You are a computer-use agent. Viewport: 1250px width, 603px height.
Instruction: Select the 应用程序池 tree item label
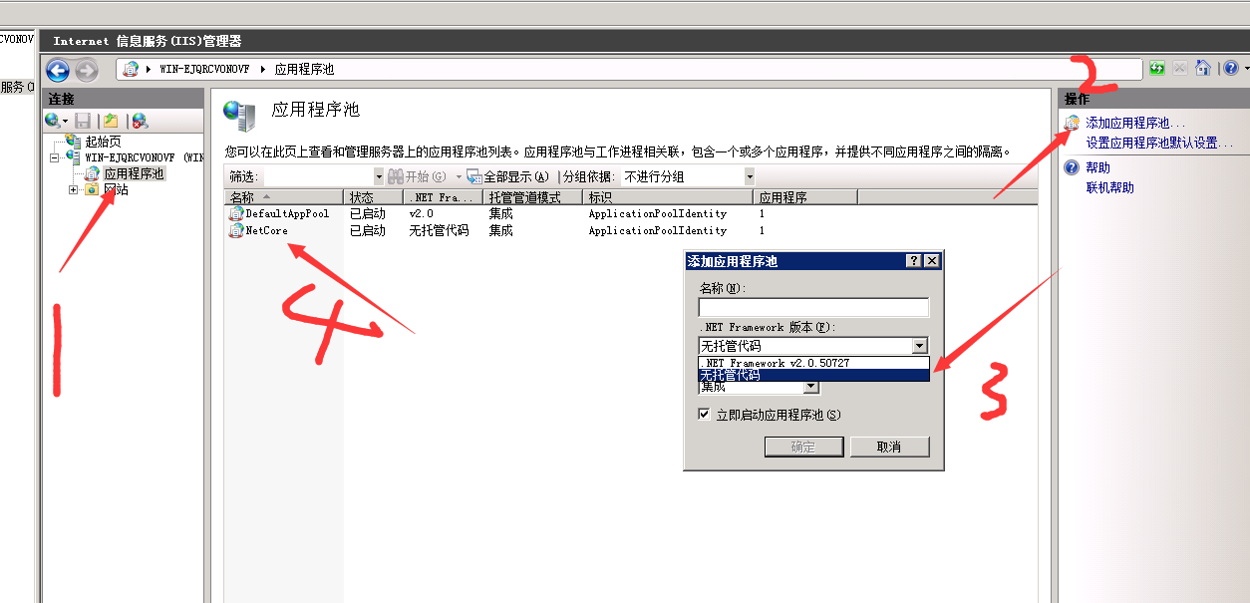pyautogui.click(x=134, y=173)
